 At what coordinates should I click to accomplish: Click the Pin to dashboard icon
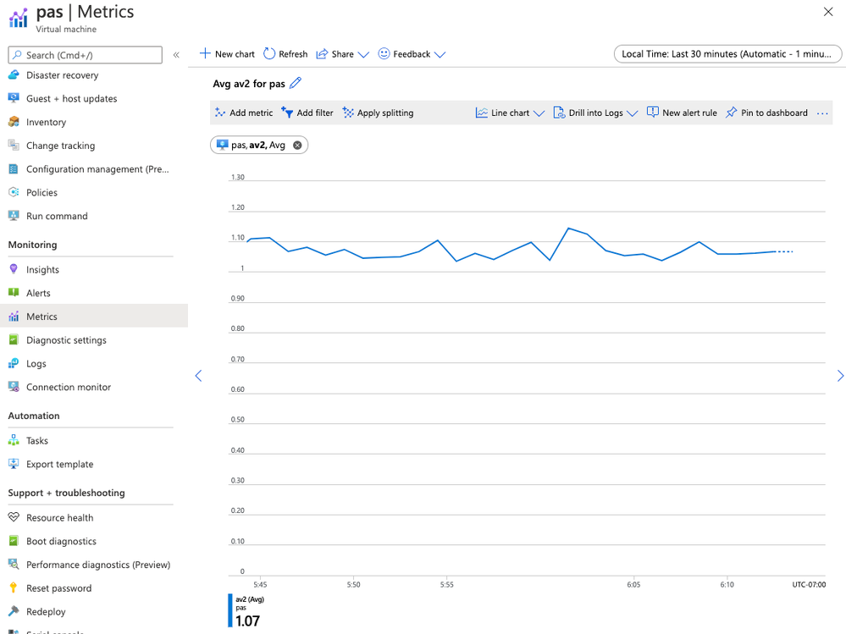[x=732, y=113]
